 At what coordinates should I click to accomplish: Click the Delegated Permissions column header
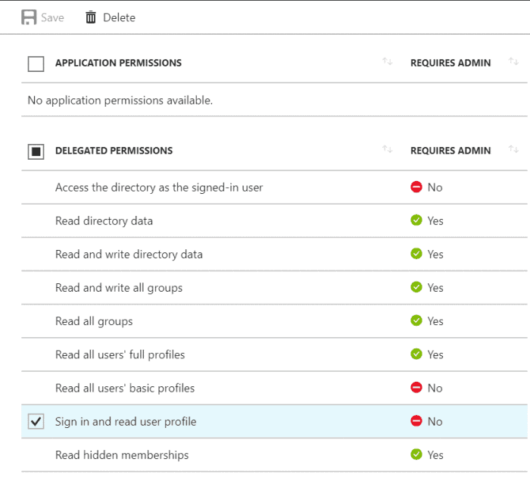114,151
